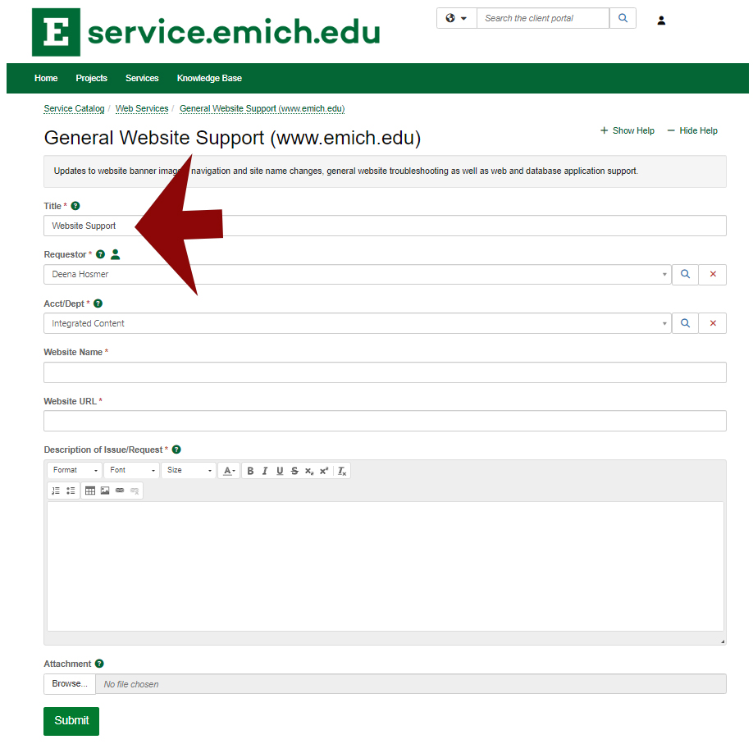Viewport: 753px width, 744px height.
Task: Click the Remove Format icon
Action: pos(341,471)
